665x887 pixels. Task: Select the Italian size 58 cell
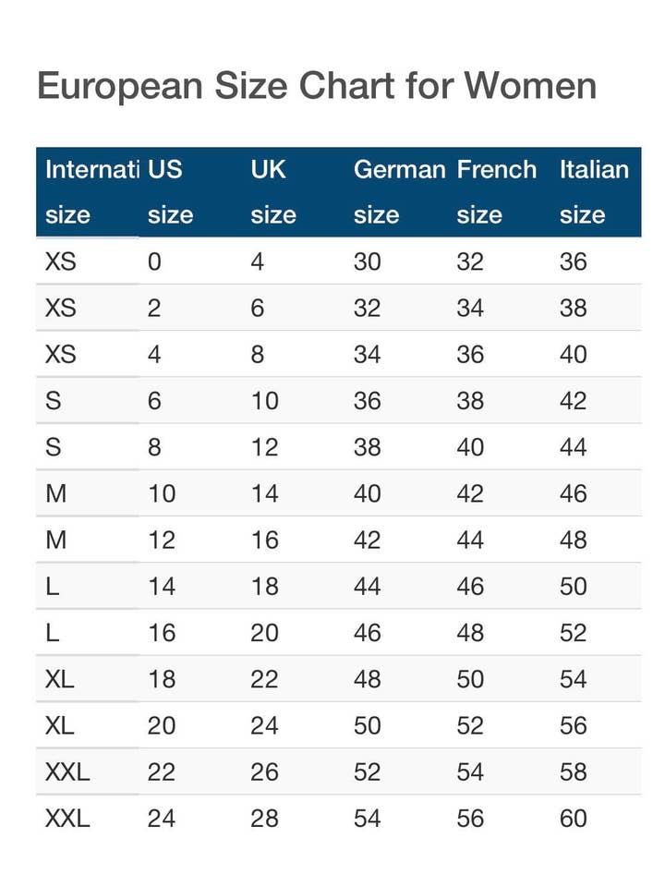pyautogui.click(x=573, y=772)
